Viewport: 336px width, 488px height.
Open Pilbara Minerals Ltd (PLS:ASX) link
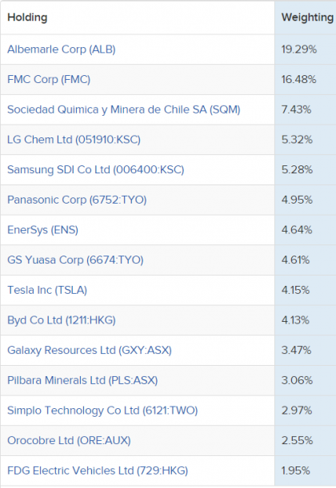tap(82, 380)
